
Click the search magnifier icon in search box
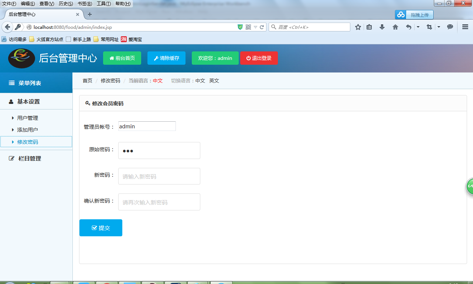point(273,27)
